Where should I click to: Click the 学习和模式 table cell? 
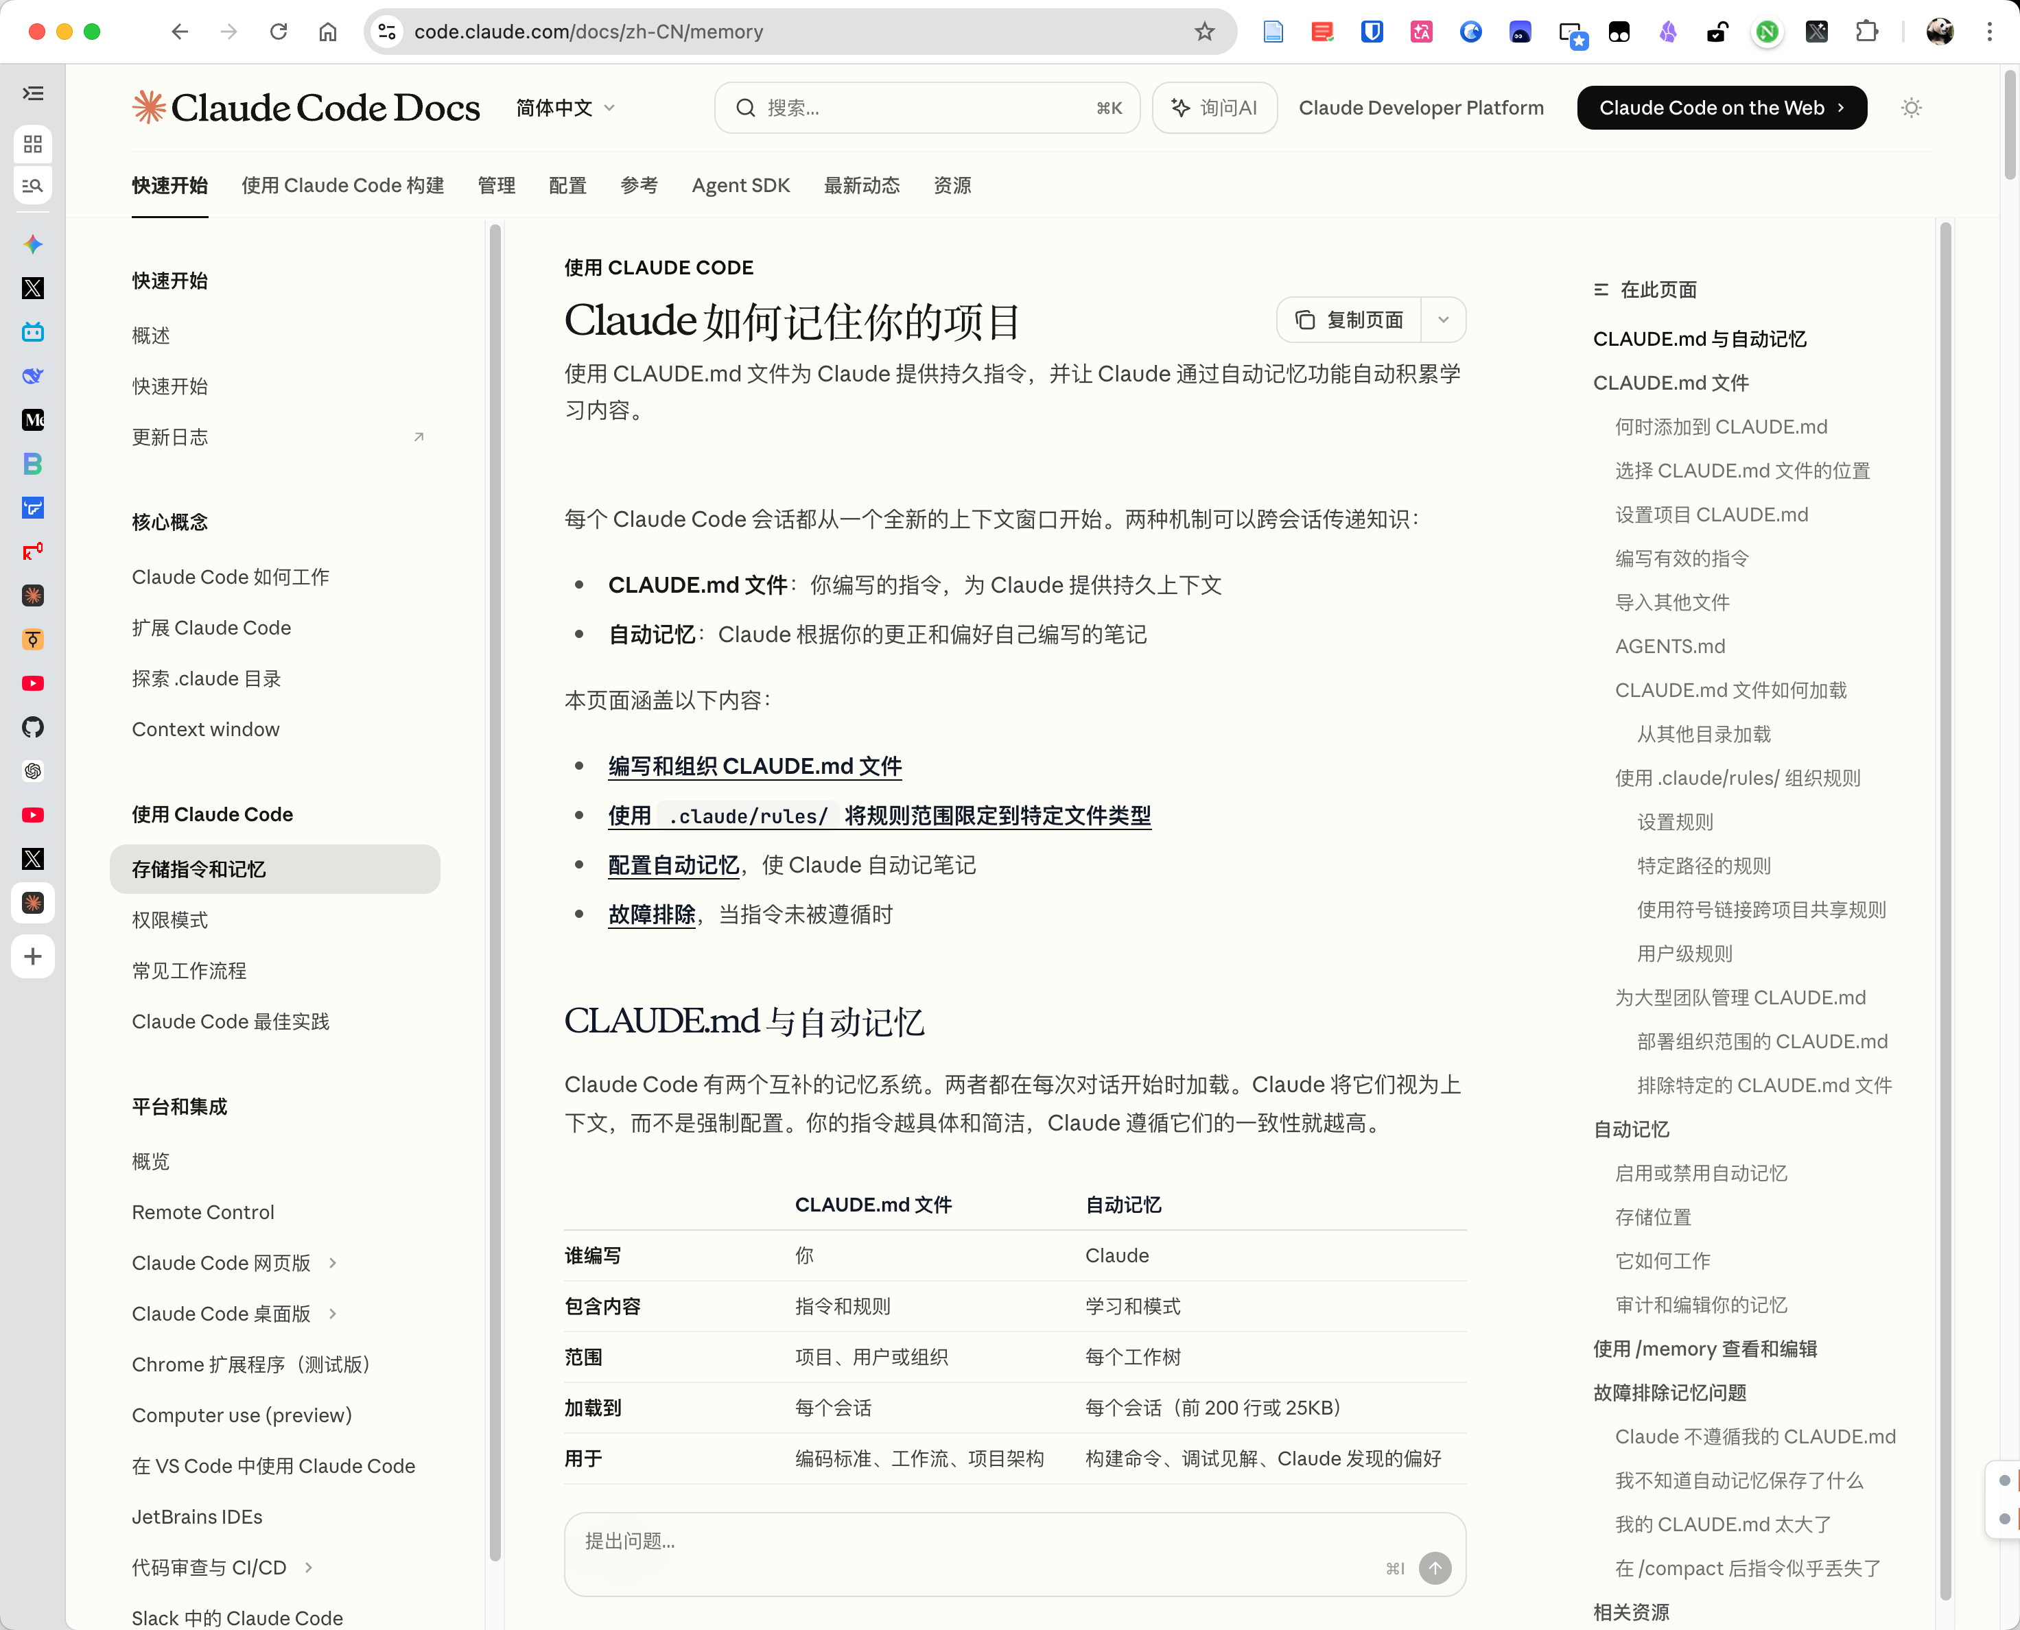click(1133, 1306)
